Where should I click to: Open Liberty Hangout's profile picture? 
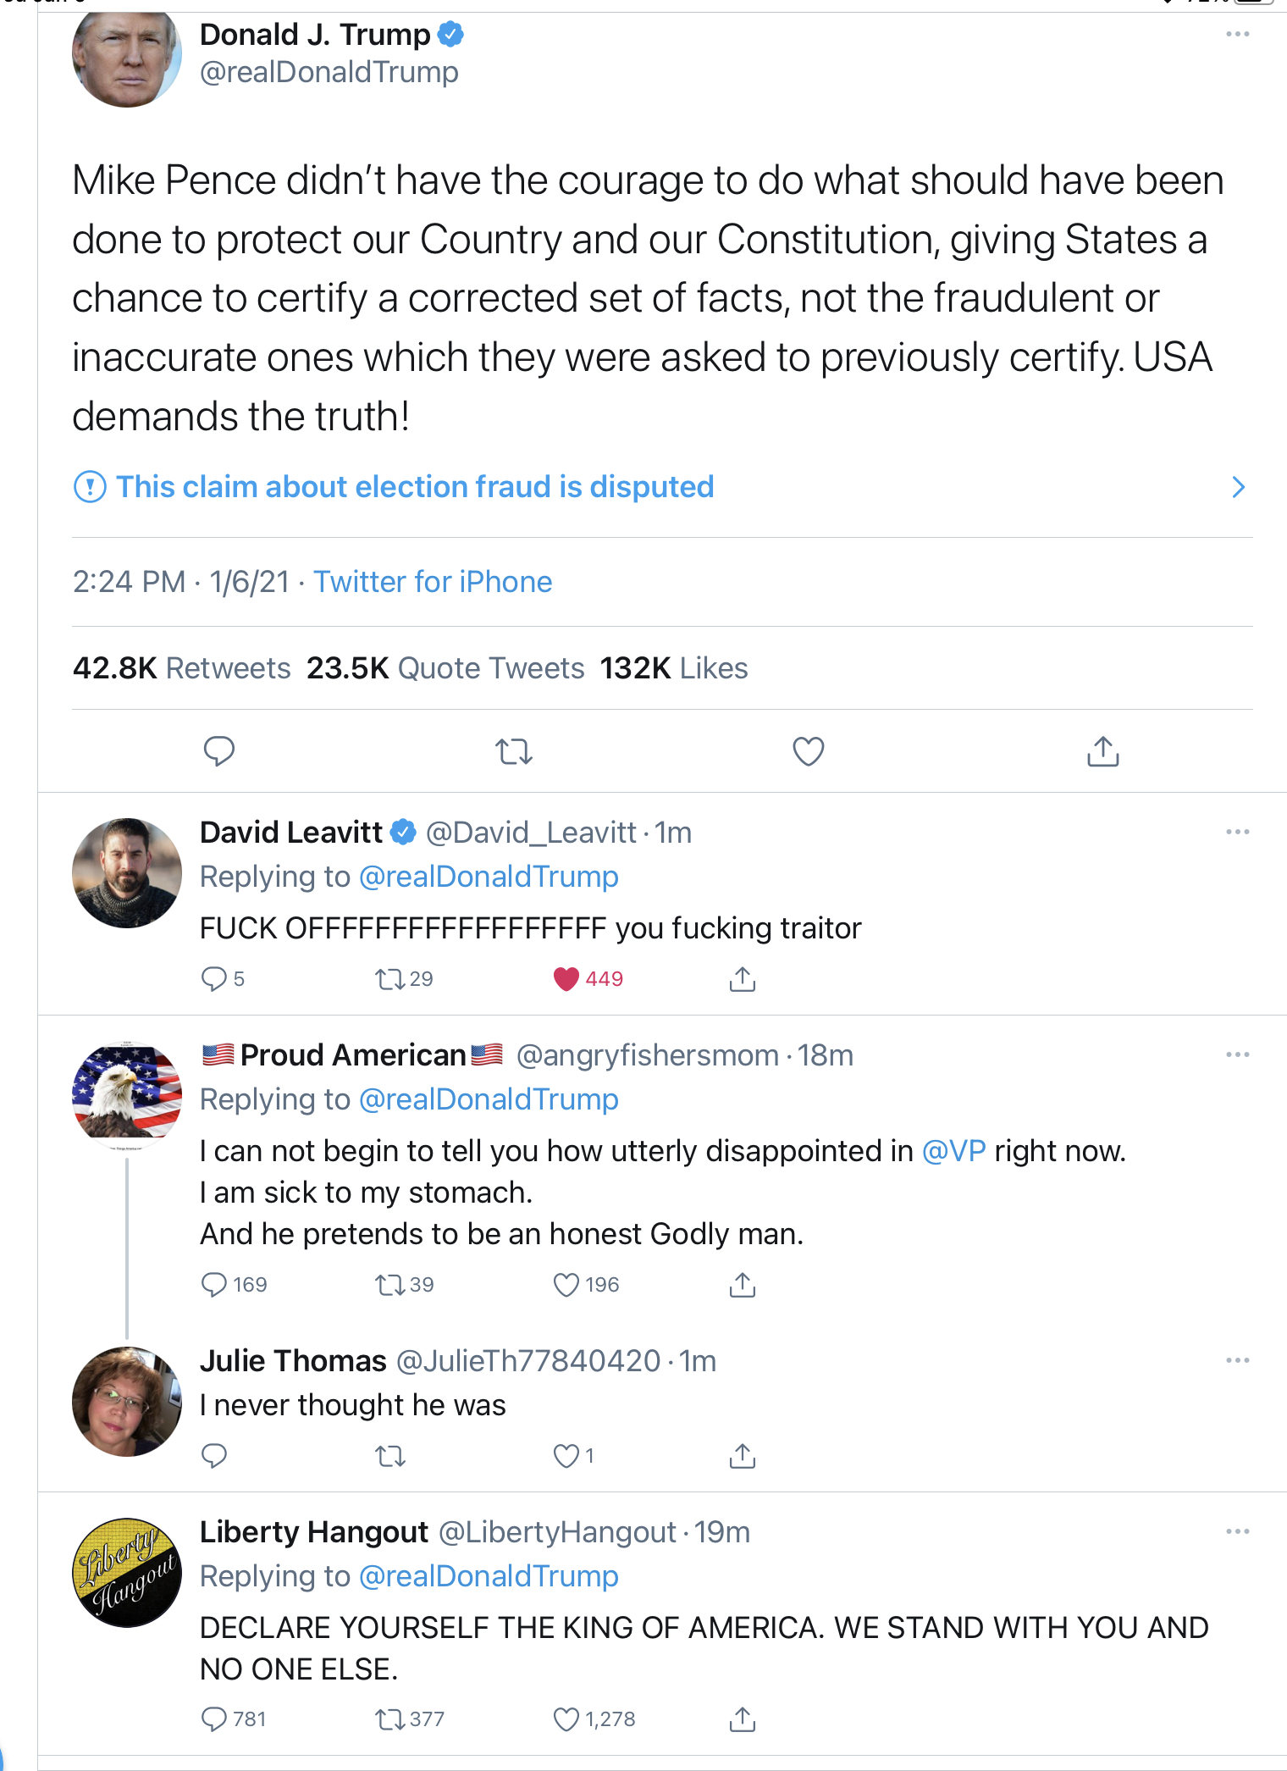[127, 1572]
